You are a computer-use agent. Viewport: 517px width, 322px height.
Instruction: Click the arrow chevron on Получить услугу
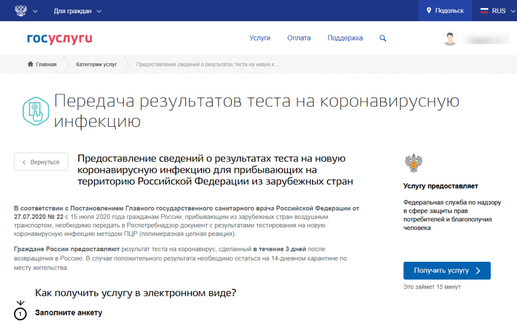pyautogui.click(x=478, y=271)
